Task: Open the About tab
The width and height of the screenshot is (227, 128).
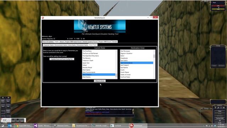Action: click(62, 42)
